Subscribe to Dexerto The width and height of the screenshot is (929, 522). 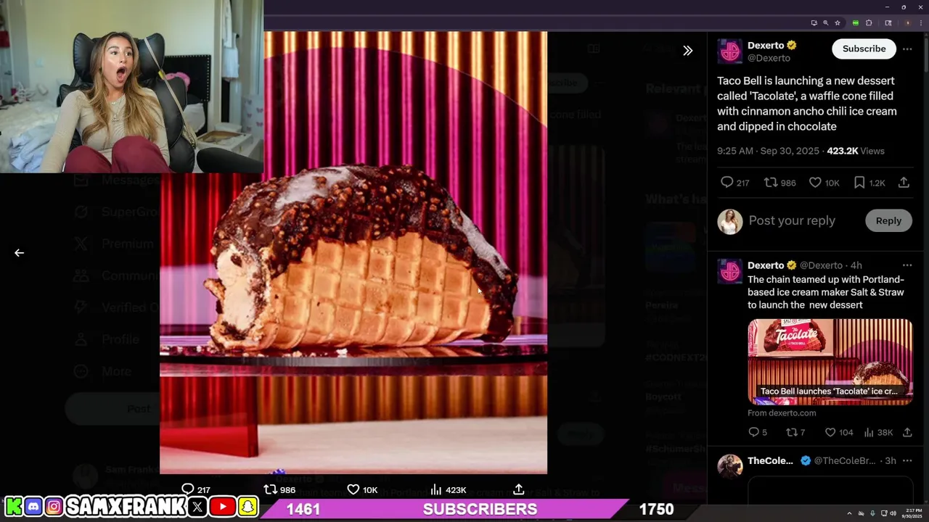(x=864, y=49)
